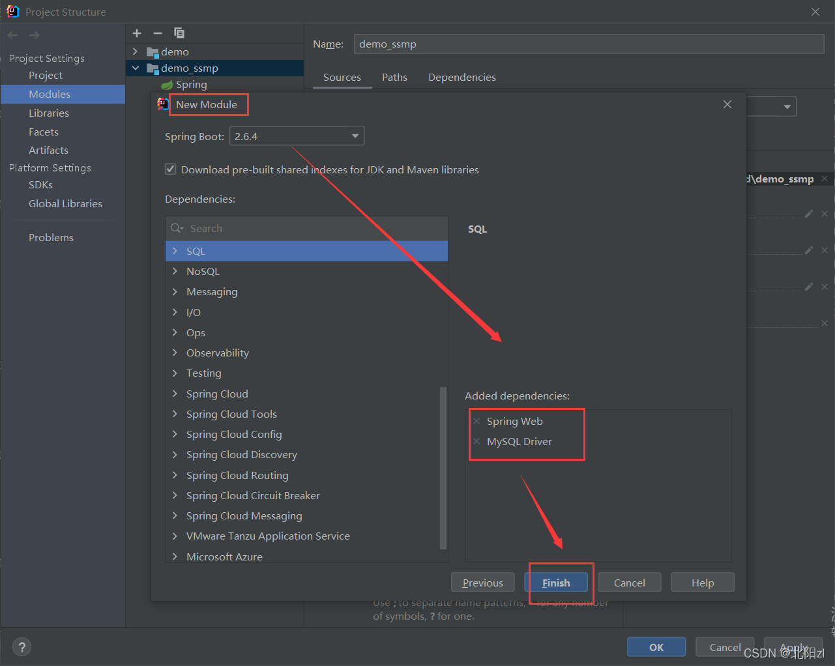Focus the dependency Search field
835x666 pixels.
pos(306,228)
